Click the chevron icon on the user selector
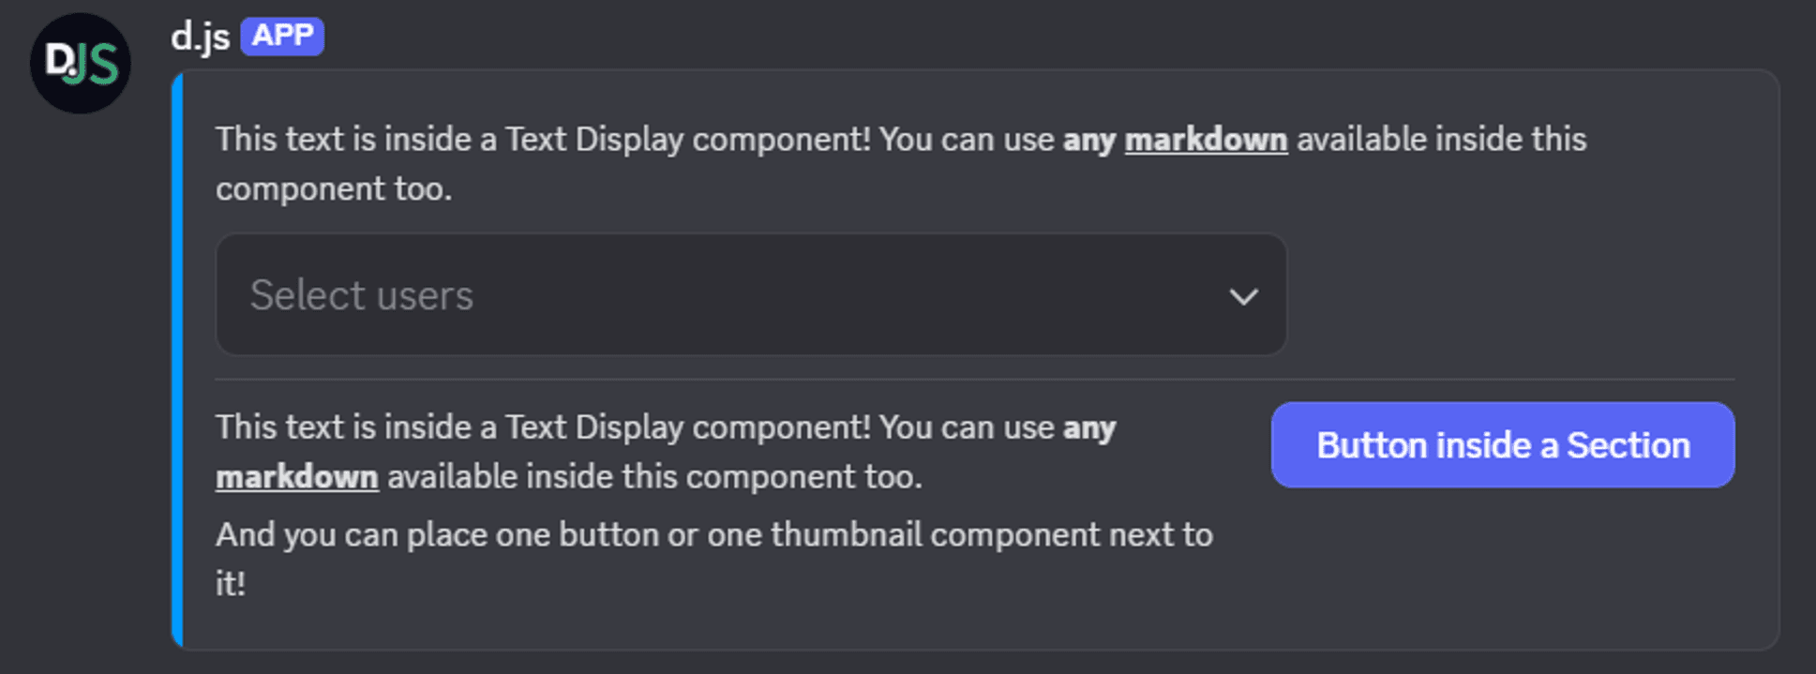The image size is (1816, 674). (x=1242, y=295)
